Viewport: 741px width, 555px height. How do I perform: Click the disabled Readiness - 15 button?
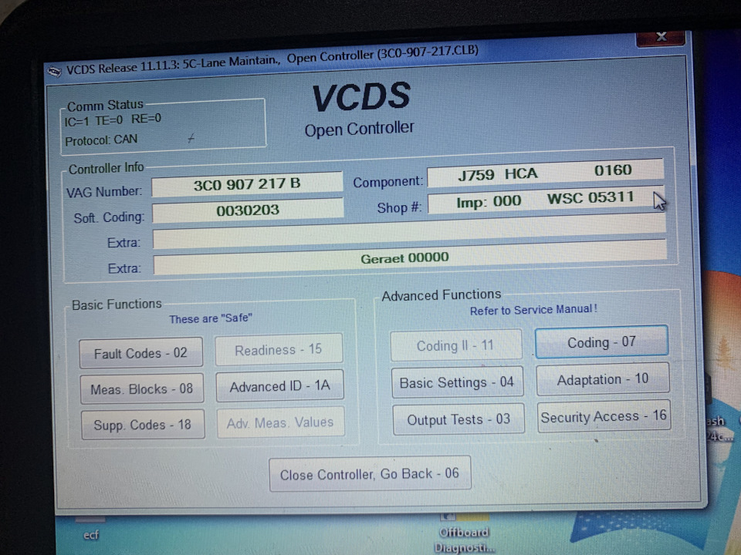(279, 350)
